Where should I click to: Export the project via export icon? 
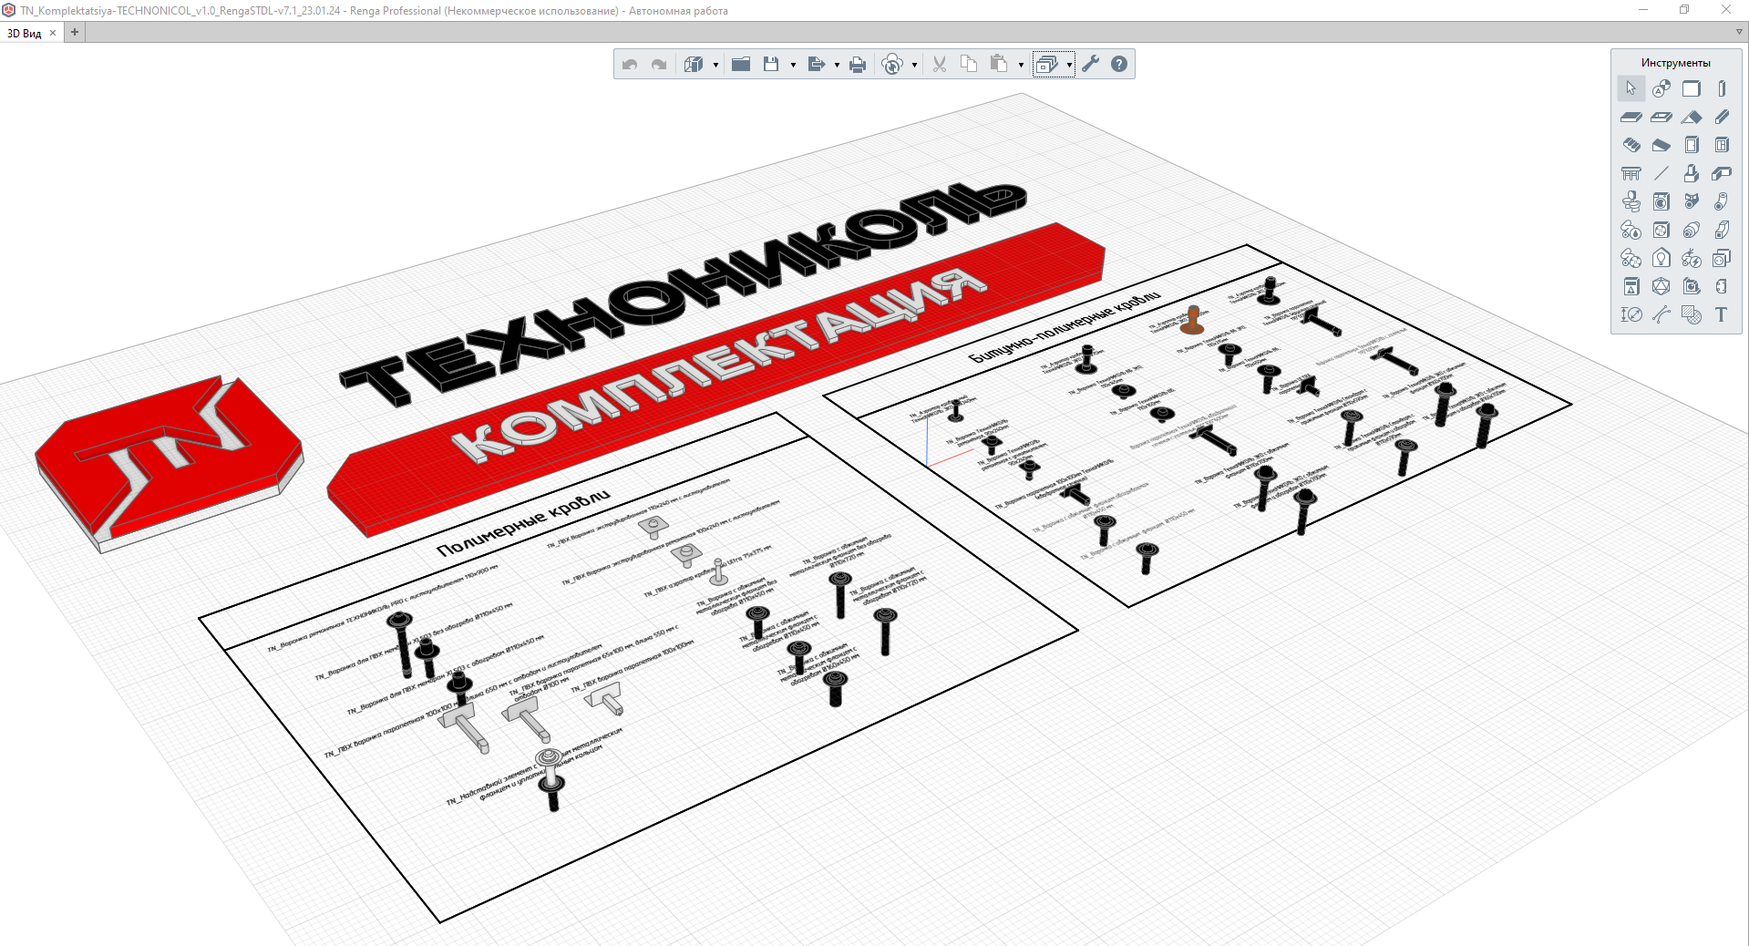pos(817,64)
